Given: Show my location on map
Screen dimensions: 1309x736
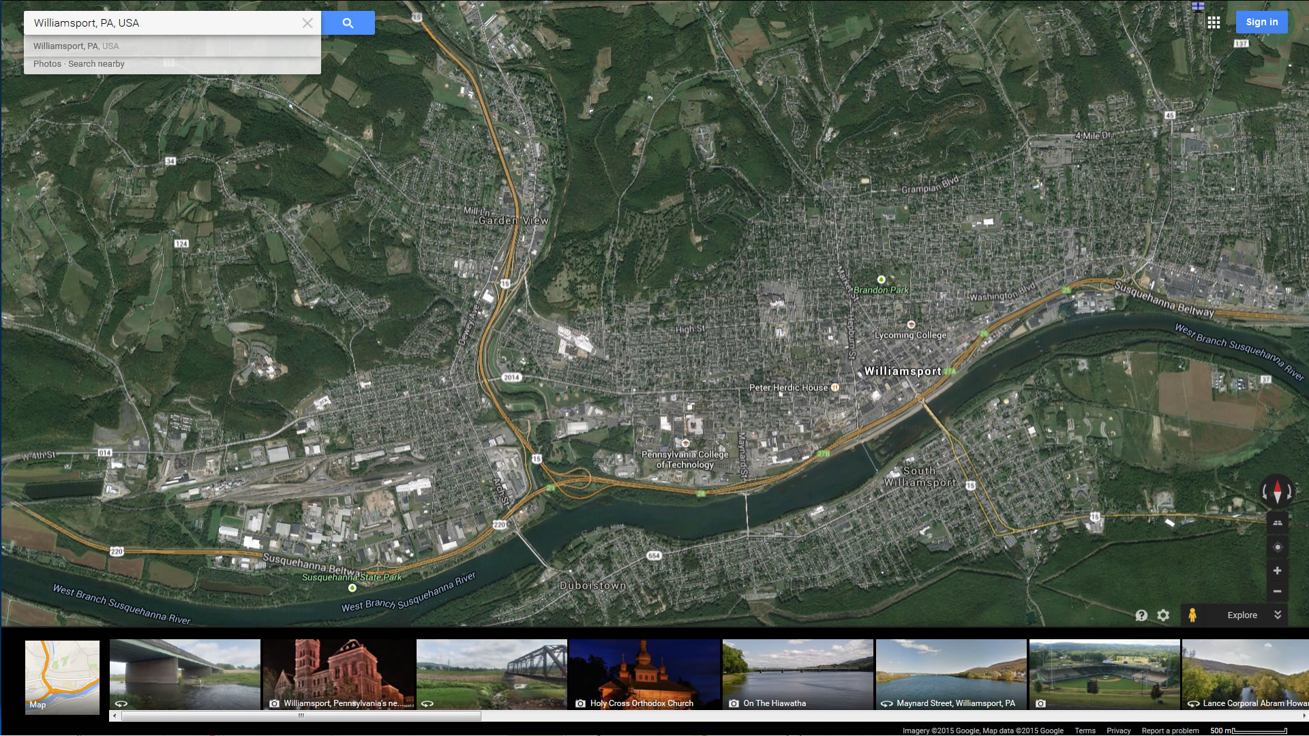Looking at the screenshot, I should click(1277, 547).
